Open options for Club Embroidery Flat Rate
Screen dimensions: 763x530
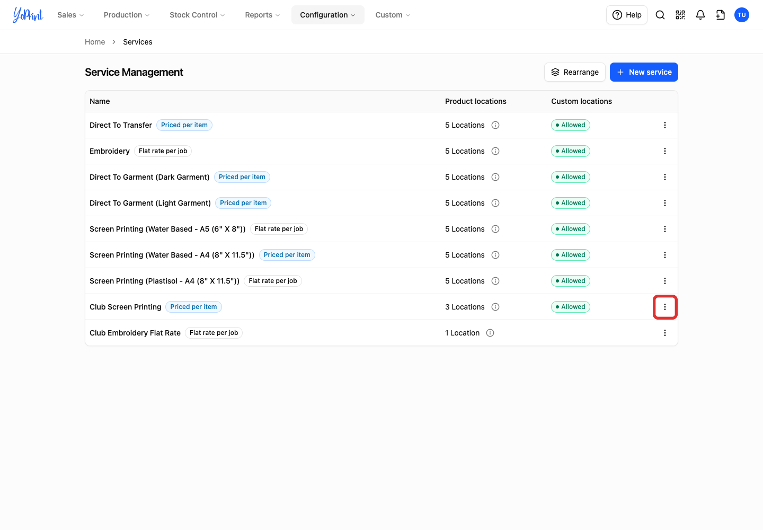click(x=665, y=333)
